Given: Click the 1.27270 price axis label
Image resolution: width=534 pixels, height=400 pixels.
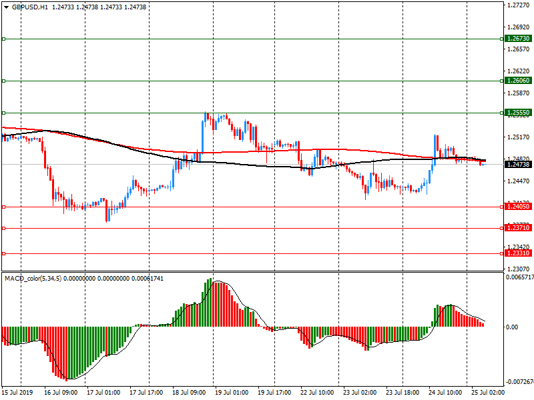Looking at the screenshot, I should tap(519, 5).
